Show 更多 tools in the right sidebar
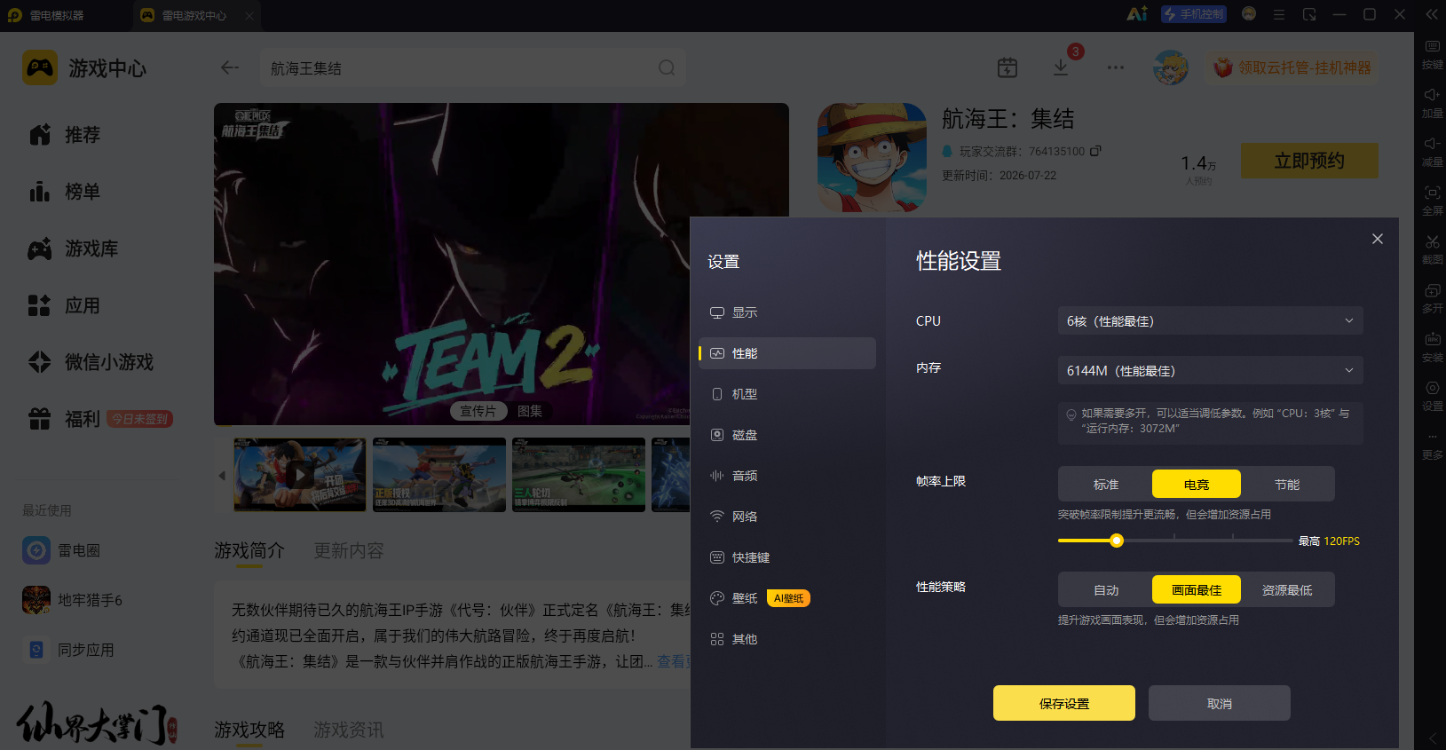 tap(1432, 444)
